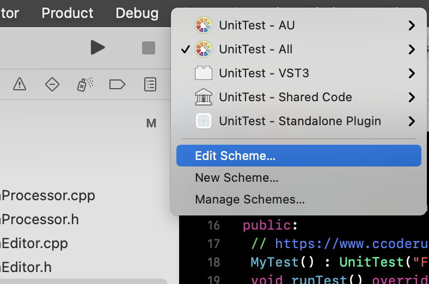
Task: Open the Debug menu in menu bar
Action: coord(137,13)
